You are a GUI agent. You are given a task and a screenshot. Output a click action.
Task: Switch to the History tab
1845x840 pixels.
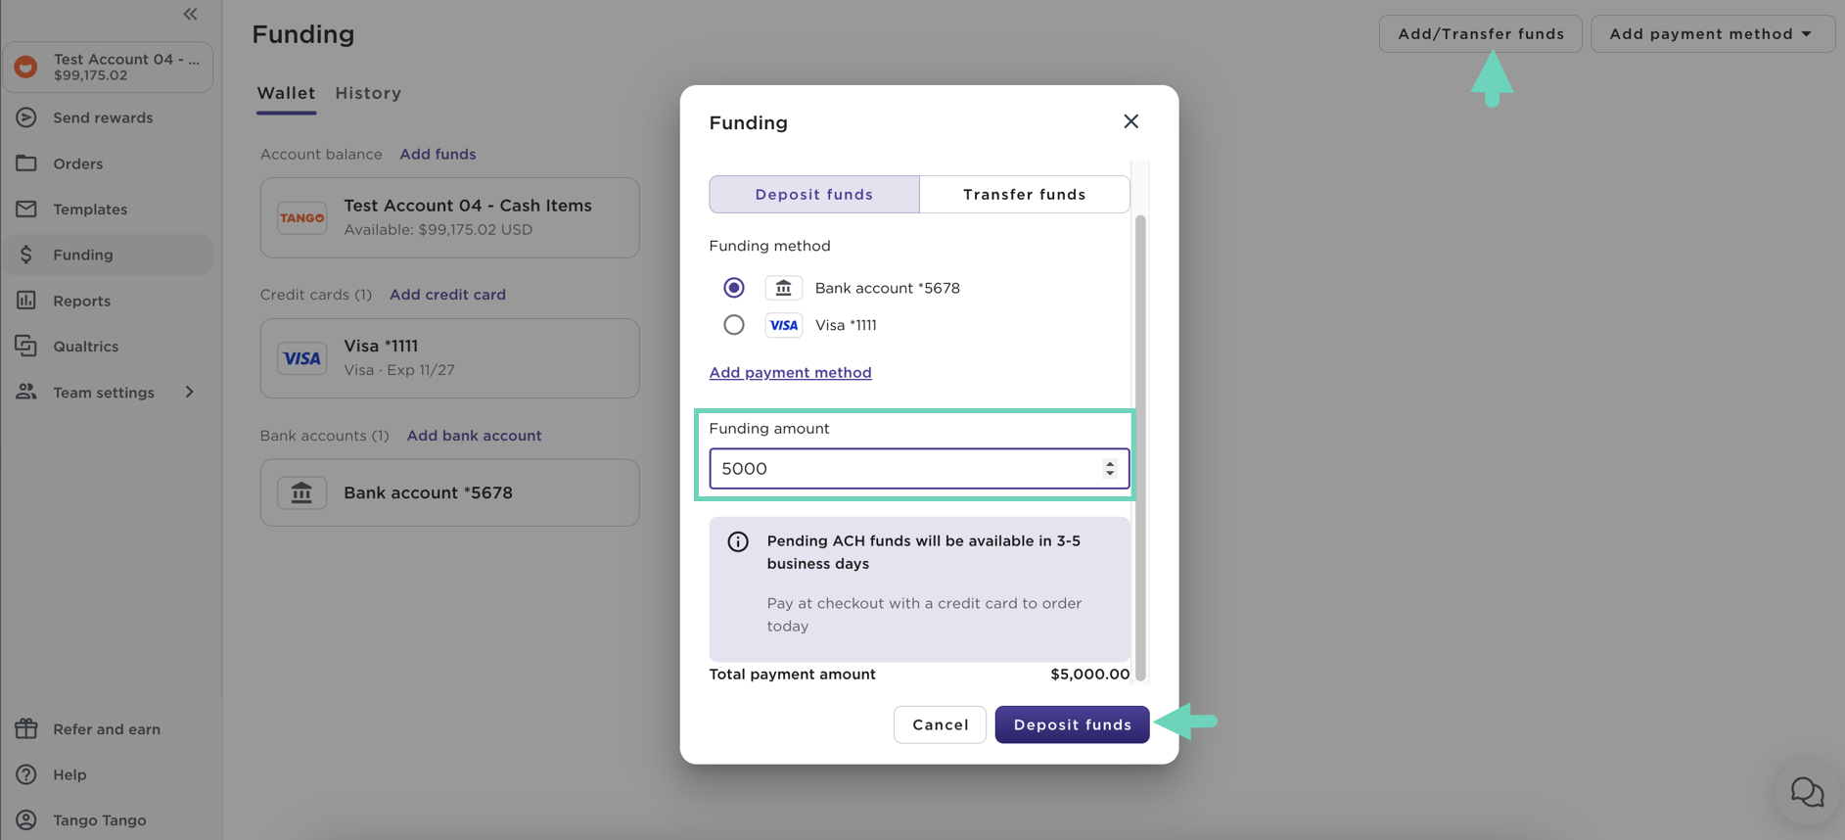[368, 93]
